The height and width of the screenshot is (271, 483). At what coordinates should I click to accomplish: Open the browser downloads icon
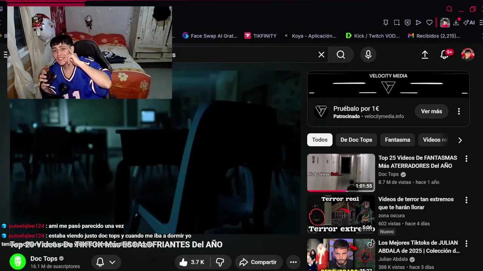pyautogui.click(x=456, y=23)
